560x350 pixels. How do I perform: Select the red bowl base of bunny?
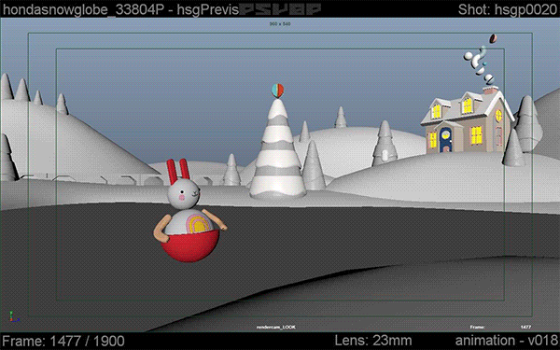pyautogui.click(x=189, y=245)
